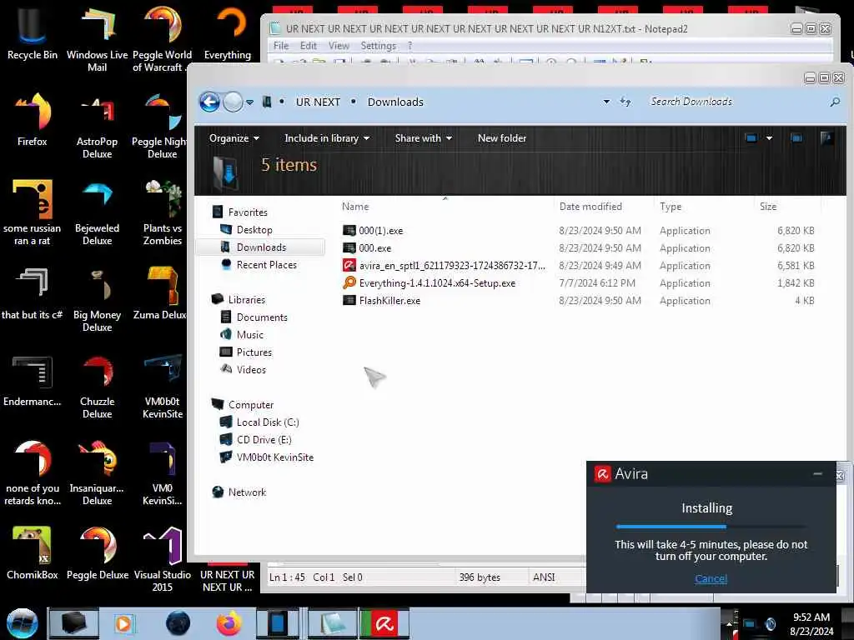Viewport: 854px width, 640px height.
Task: Launch Firefox from the desktop
Action: (33, 120)
